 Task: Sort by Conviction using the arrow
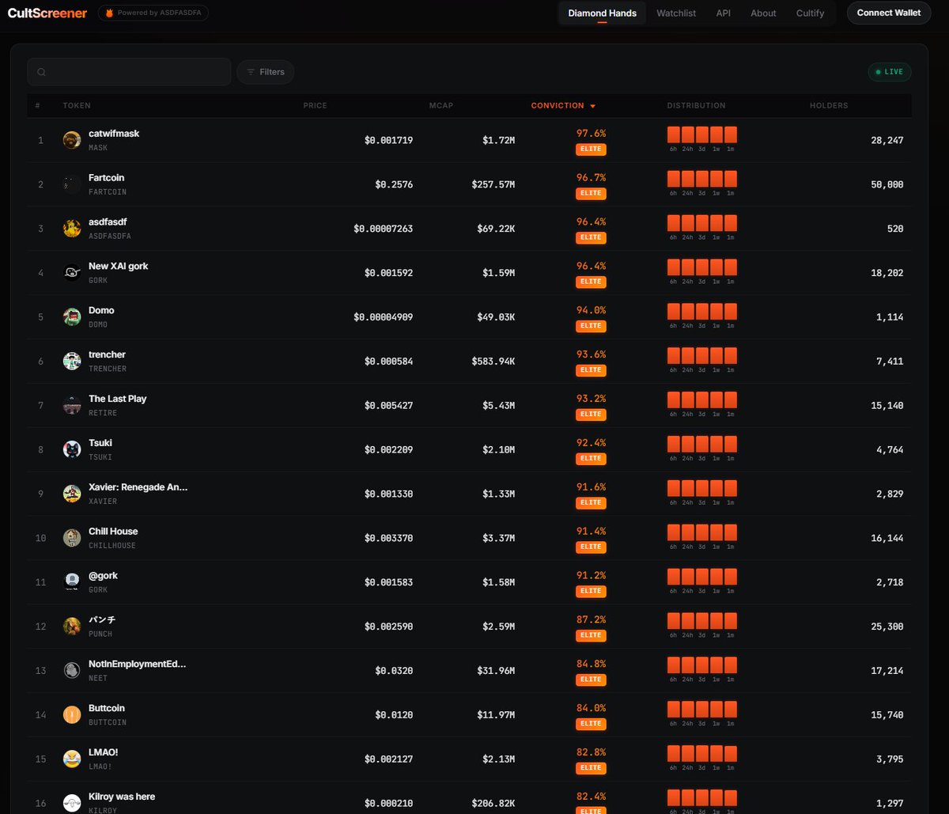click(x=592, y=106)
